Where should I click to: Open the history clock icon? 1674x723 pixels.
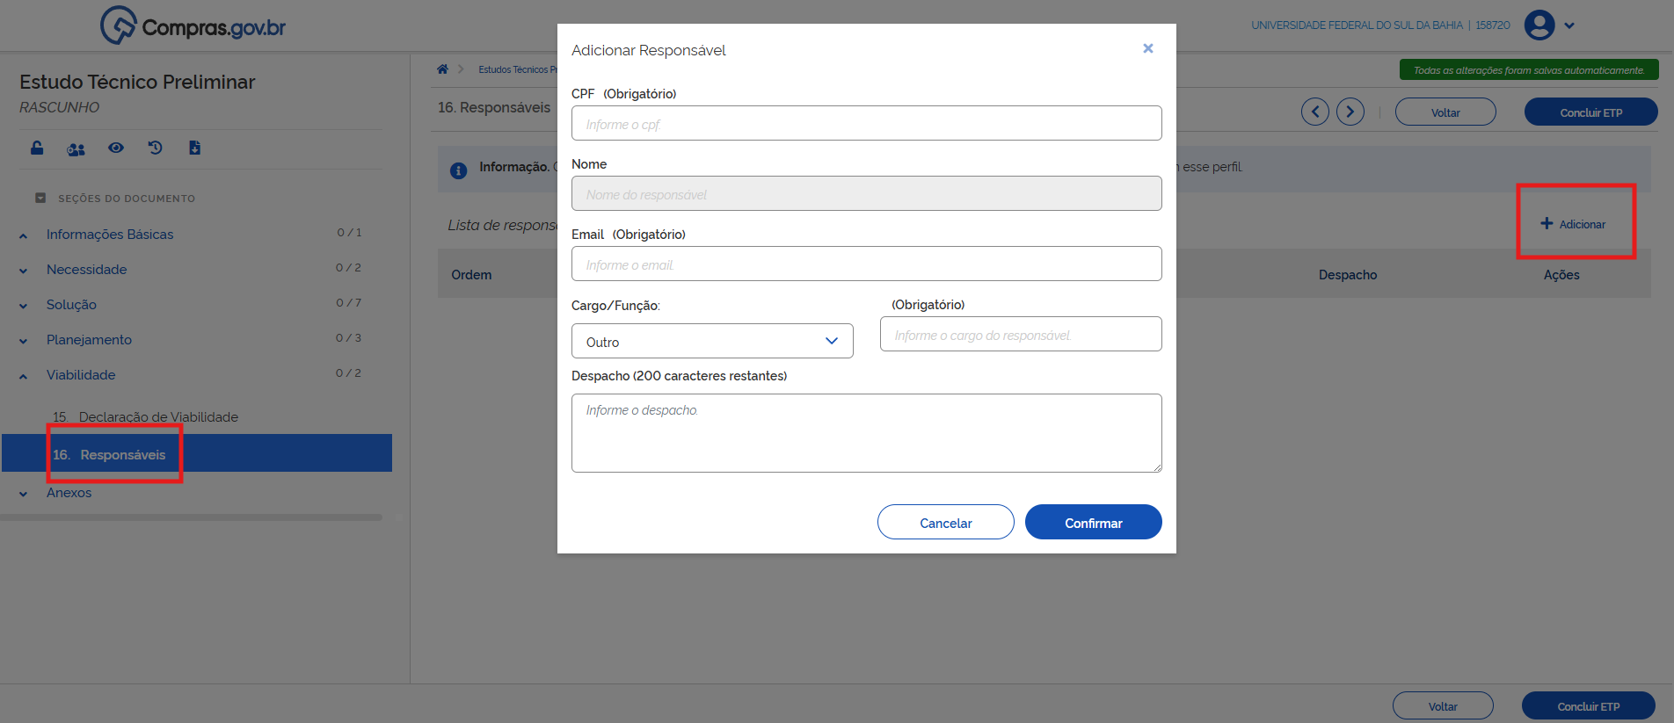click(156, 148)
